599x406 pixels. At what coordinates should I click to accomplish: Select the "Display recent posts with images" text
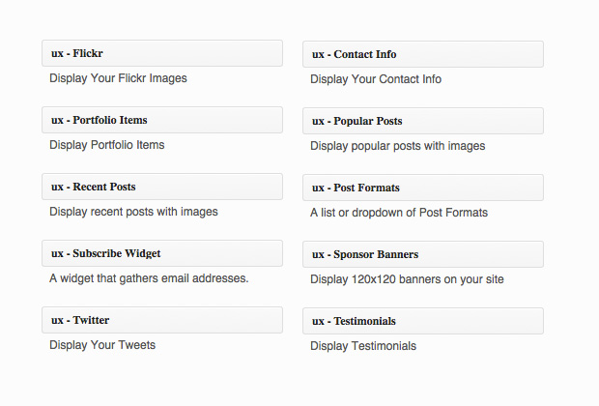pos(133,212)
